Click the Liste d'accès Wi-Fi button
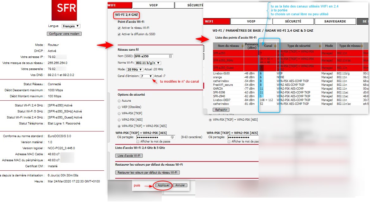Image resolution: width=370 pixels, height=203 pixels. pos(129,156)
